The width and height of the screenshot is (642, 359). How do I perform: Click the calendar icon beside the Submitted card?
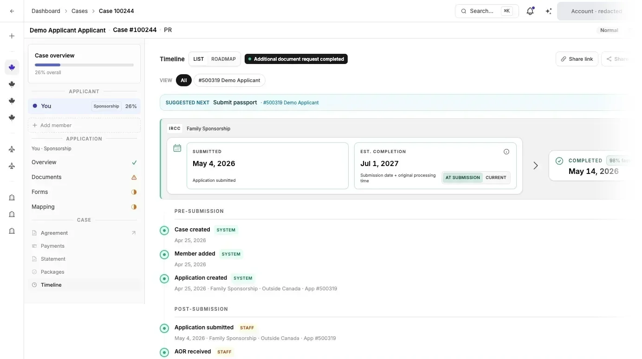pyautogui.click(x=177, y=148)
